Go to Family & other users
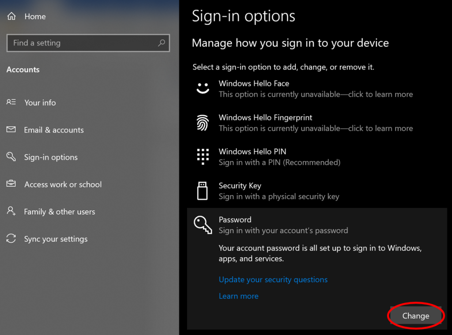Viewport: 452px width, 335px height. click(60, 211)
